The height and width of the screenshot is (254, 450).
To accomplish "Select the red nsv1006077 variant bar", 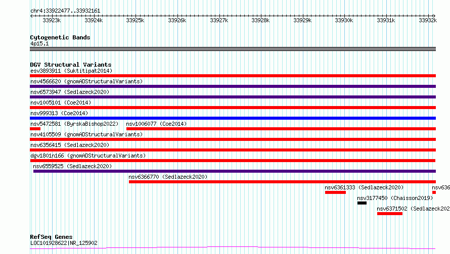I will pos(281,129).
